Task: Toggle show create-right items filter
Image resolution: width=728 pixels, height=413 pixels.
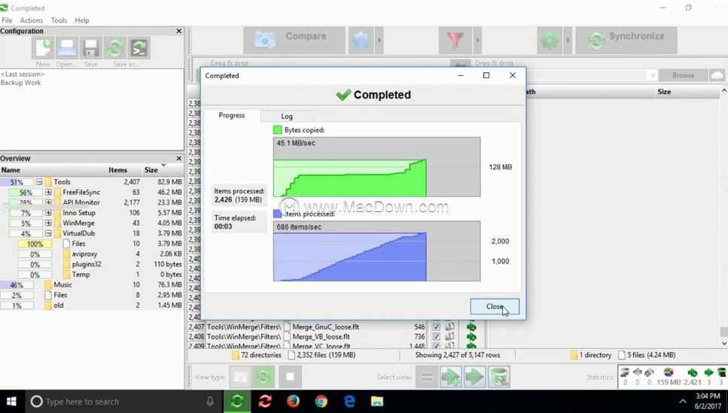Action: (451, 377)
